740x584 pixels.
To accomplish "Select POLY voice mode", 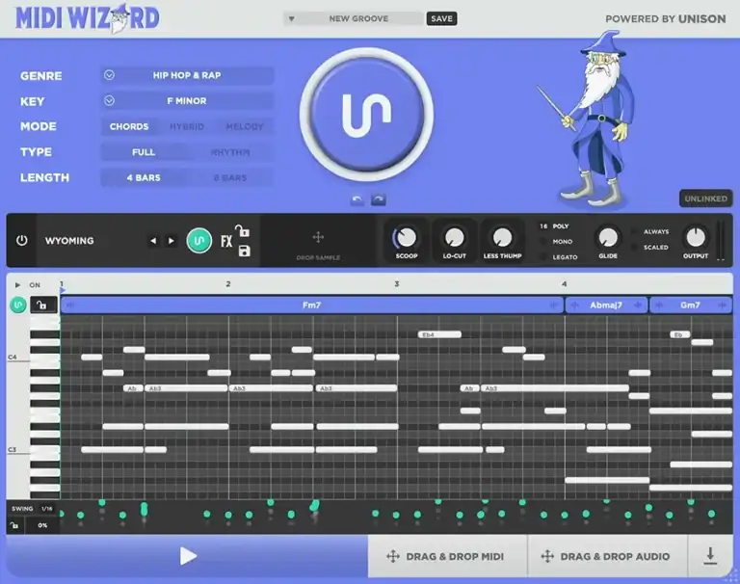I will click(561, 226).
